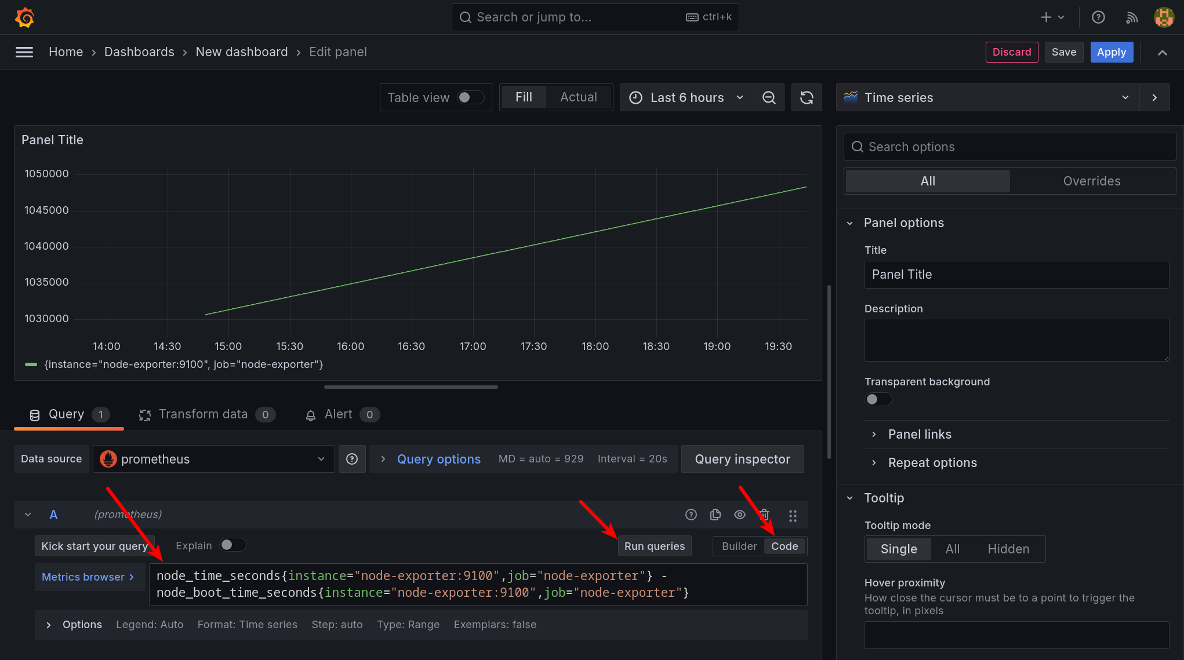Screen dimensions: 1184x660
Task: Collapse the top toolbar with the chevron-up icon
Action: pyautogui.click(x=1163, y=52)
